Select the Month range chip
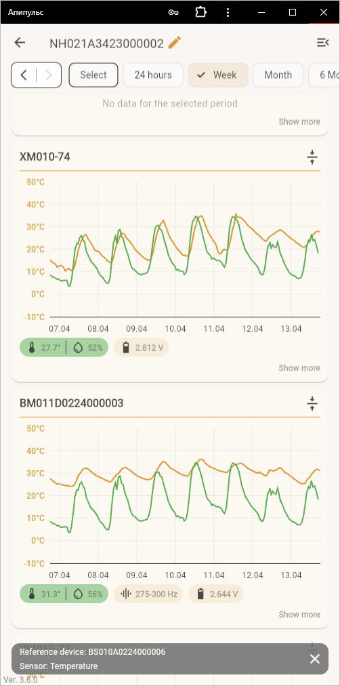Viewport: 340px width, 686px height. pyautogui.click(x=278, y=75)
